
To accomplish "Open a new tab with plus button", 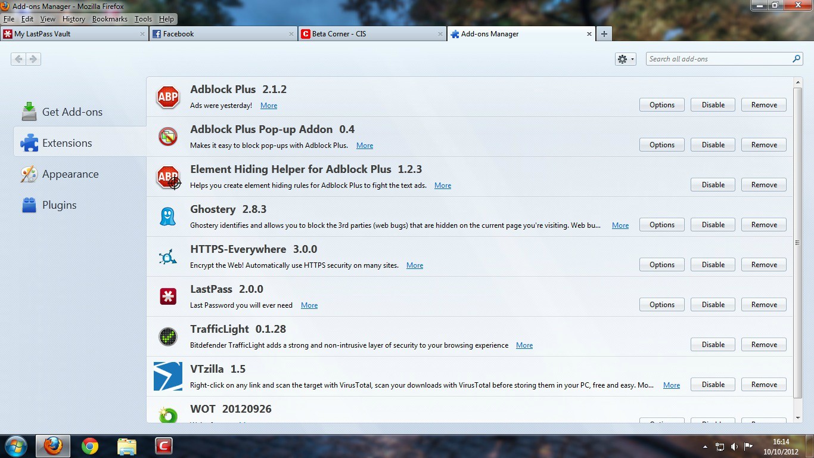I will coord(604,34).
